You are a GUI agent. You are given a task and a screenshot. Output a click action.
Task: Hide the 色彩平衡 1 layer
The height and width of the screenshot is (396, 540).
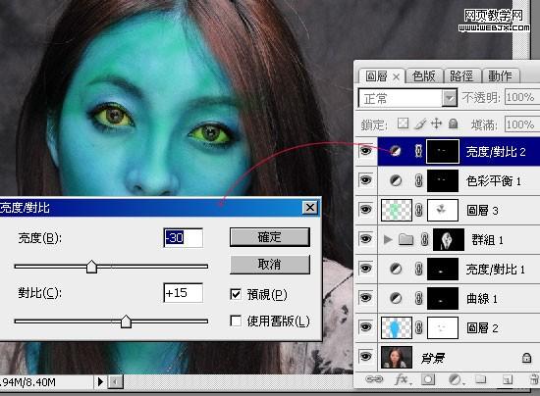tap(366, 180)
